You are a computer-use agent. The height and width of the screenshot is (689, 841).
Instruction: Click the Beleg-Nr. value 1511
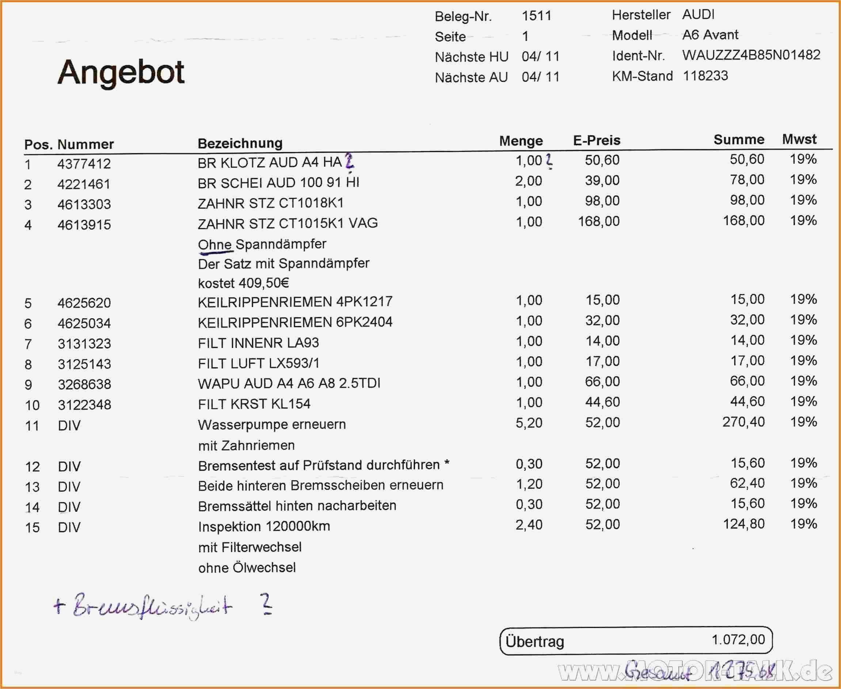(536, 16)
